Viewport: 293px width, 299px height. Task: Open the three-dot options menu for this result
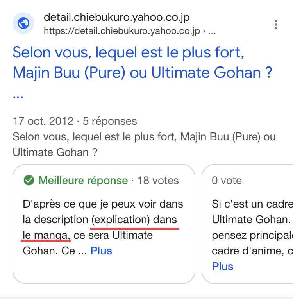pyautogui.click(x=276, y=24)
